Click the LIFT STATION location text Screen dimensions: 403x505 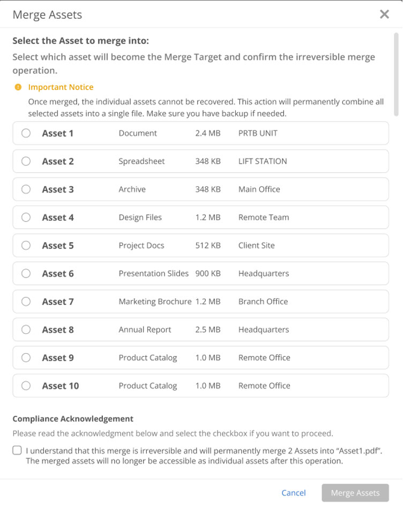coord(263,161)
